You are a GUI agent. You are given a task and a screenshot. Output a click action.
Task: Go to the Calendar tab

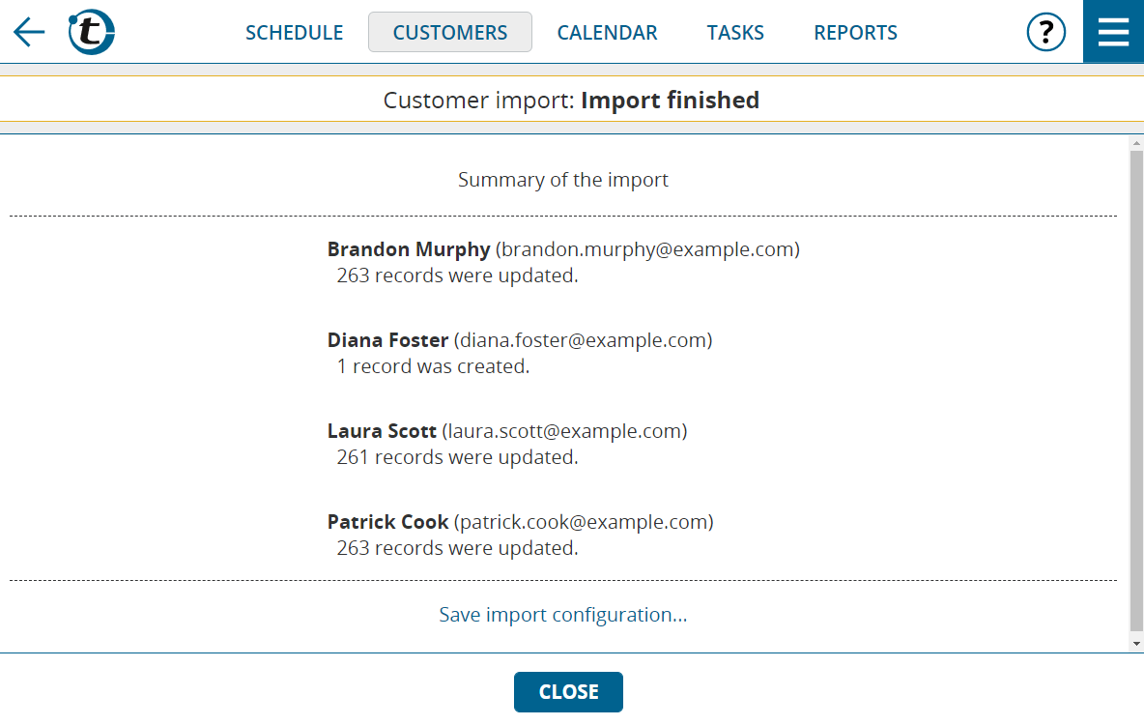[607, 32]
